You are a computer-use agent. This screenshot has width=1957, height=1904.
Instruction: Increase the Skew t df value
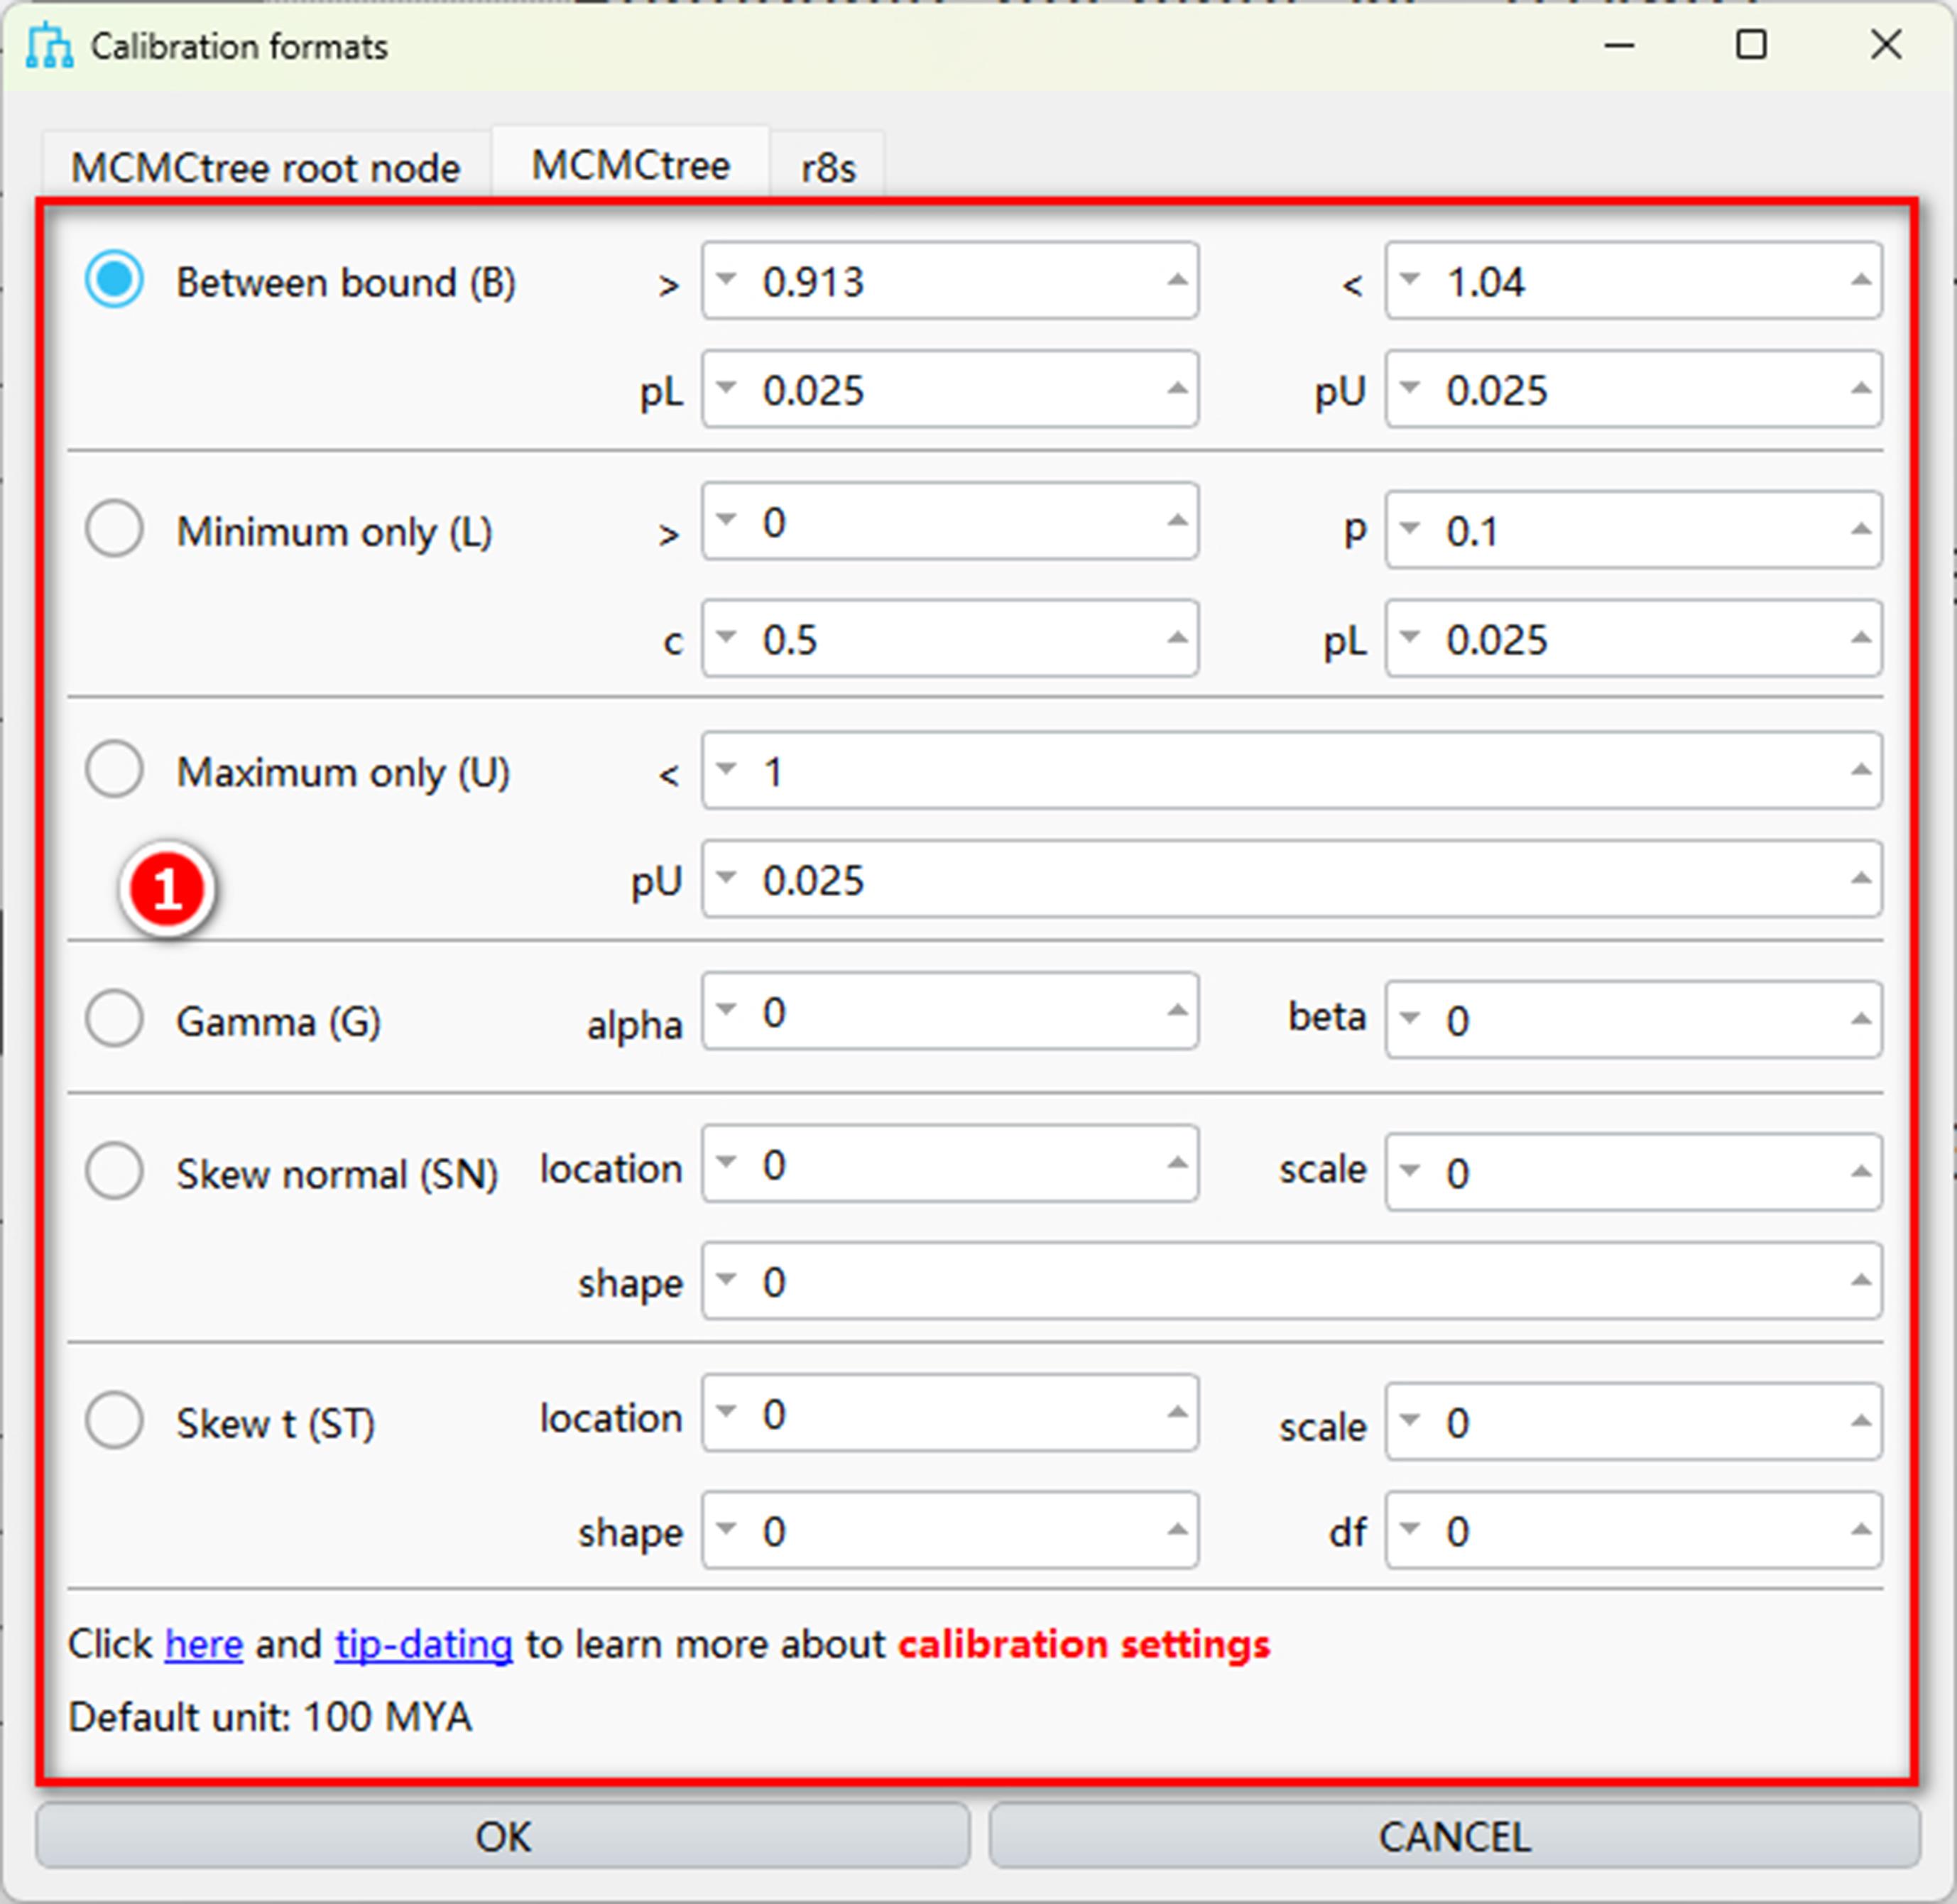[1860, 1529]
